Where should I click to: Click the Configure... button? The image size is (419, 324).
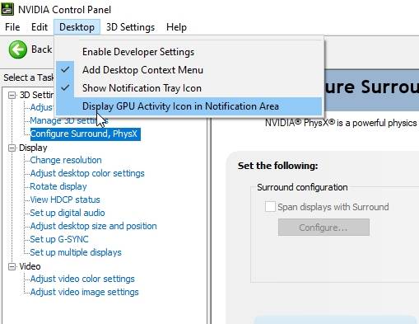(324, 228)
